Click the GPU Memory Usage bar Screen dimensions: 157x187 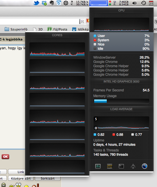click(x=122, y=101)
